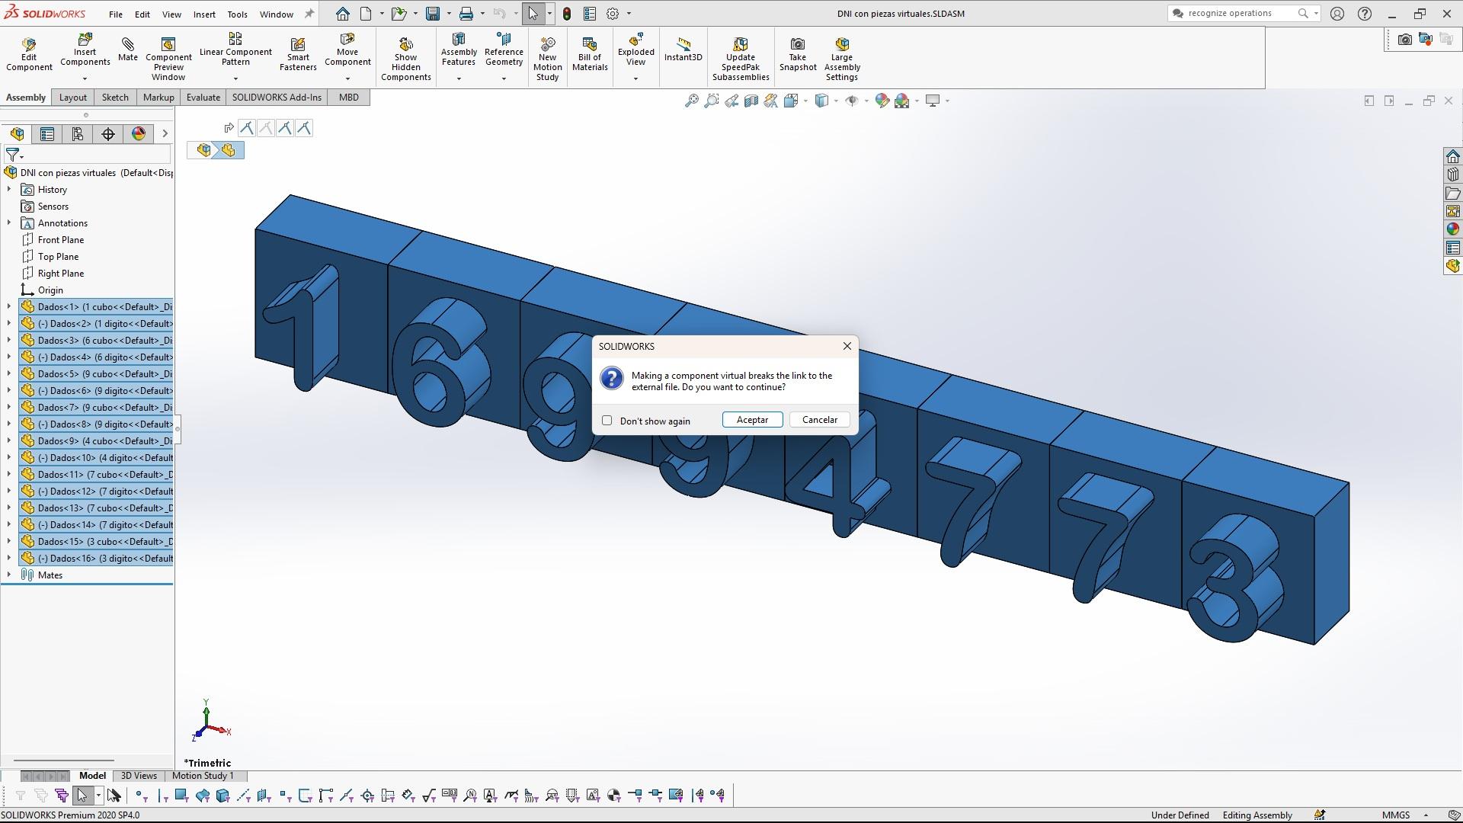This screenshot has width=1463, height=823.
Task: Click Zoom to Fit in view toolbar
Action: pos(691,101)
